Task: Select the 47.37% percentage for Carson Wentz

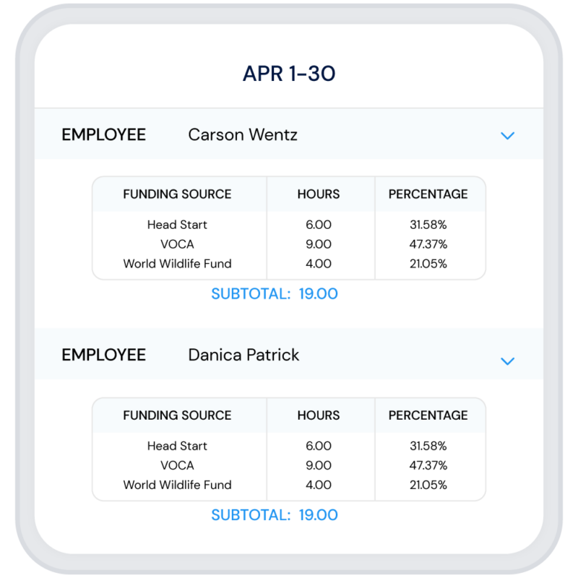Action: point(430,244)
